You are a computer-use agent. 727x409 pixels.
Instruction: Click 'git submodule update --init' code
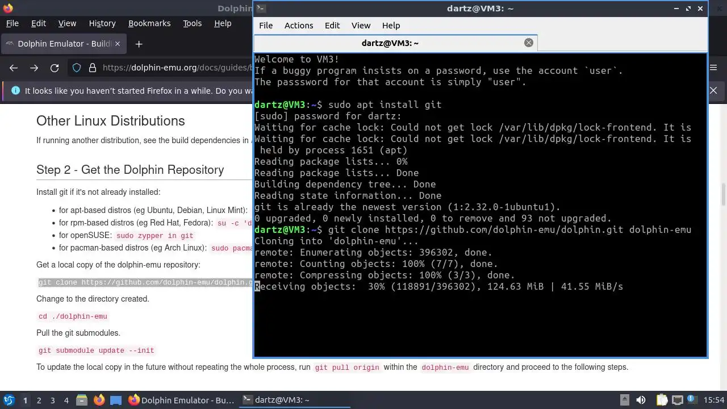coord(96,350)
